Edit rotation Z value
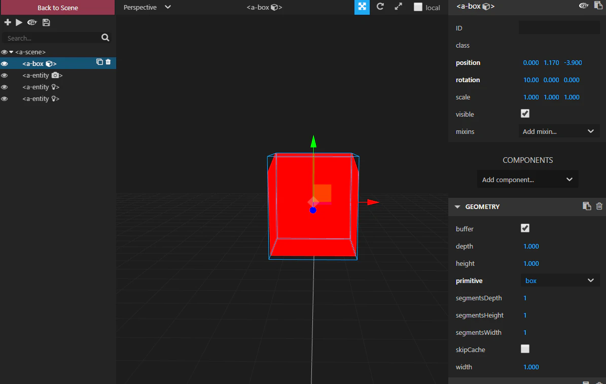 click(x=572, y=80)
